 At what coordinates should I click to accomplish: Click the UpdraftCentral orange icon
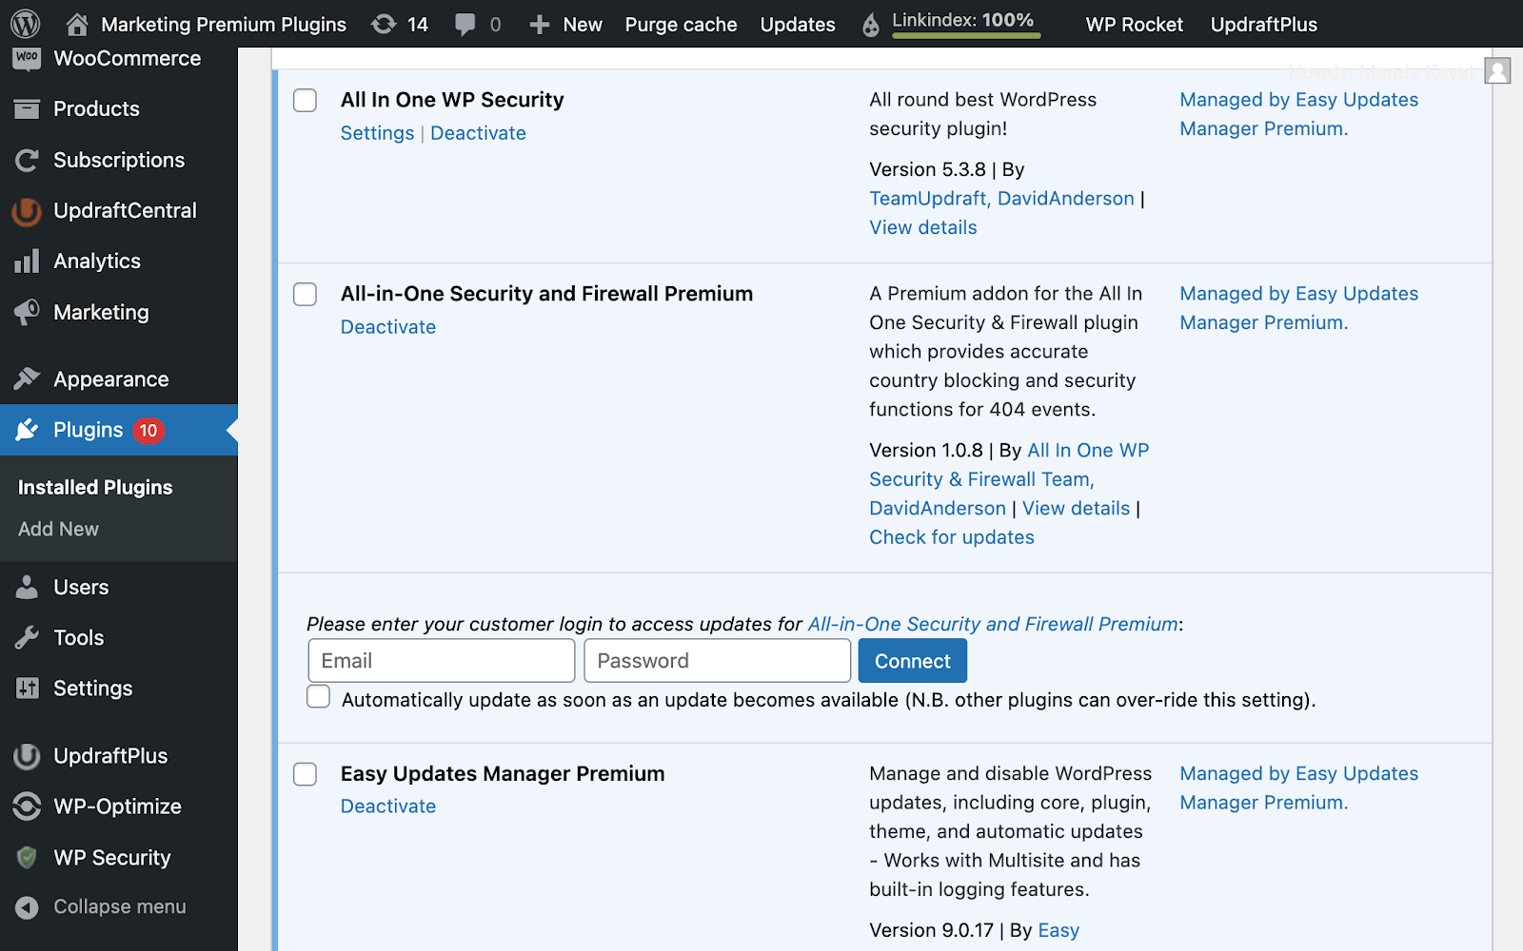pyautogui.click(x=27, y=211)
